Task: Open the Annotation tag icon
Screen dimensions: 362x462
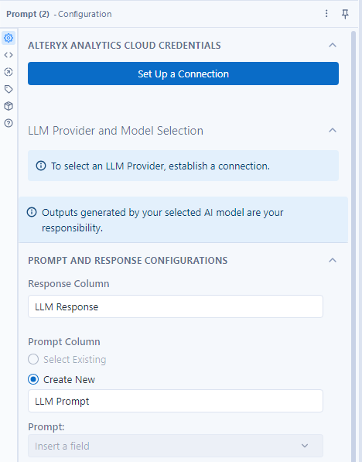Action: click(x=9, y=89)
